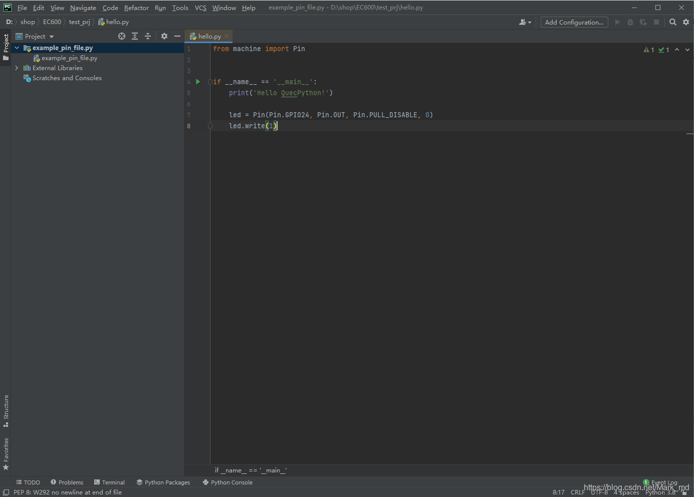Open the 4 spaces indent selector
694x497 pixels.
click(x=626, y=492)
